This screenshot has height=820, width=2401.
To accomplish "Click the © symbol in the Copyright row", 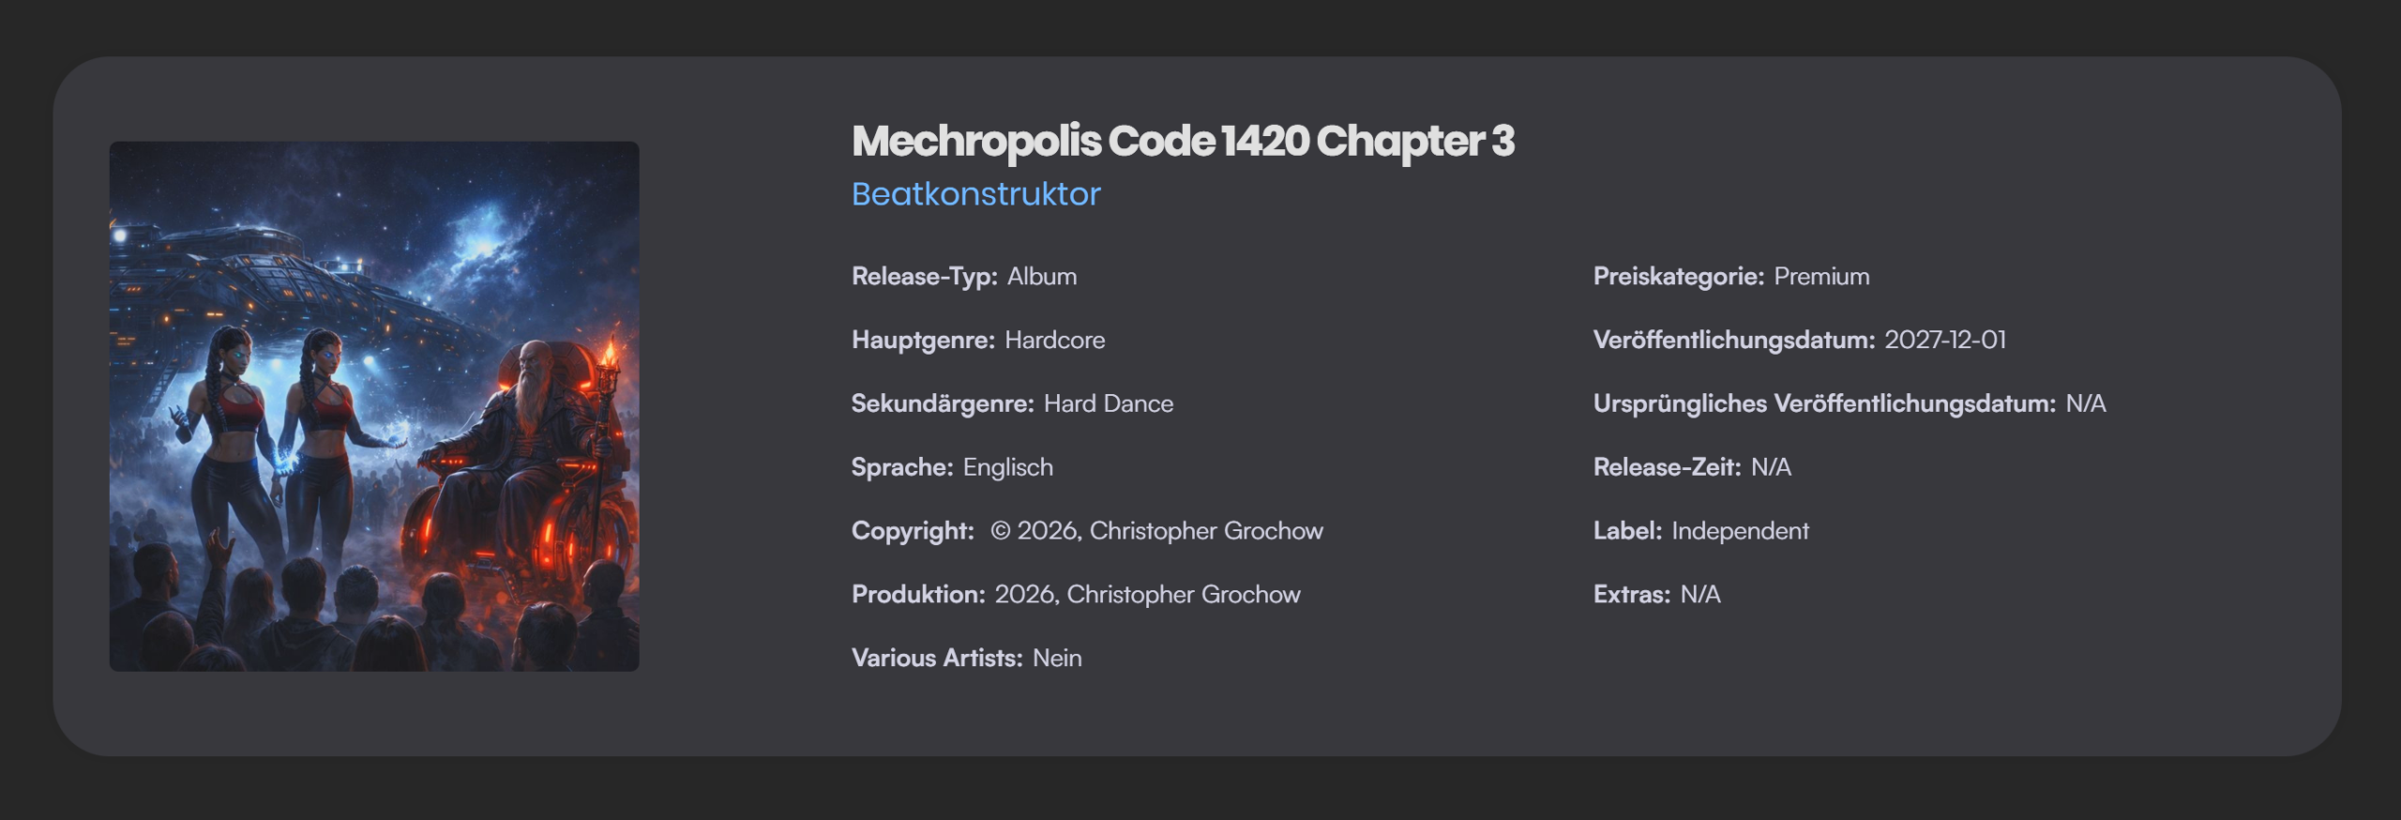I will coord(1000,531).
